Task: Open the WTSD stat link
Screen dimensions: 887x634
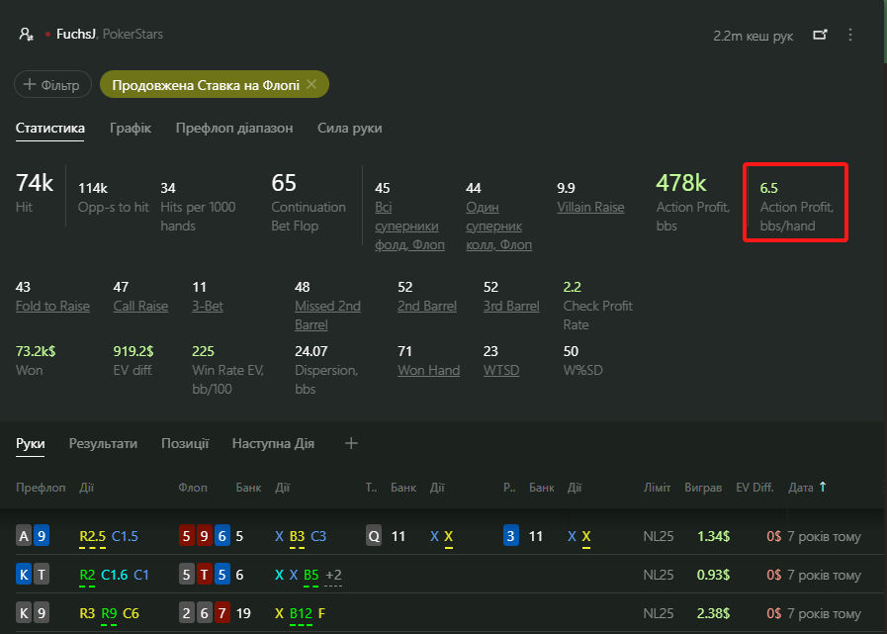Action: tap(501, 370)
